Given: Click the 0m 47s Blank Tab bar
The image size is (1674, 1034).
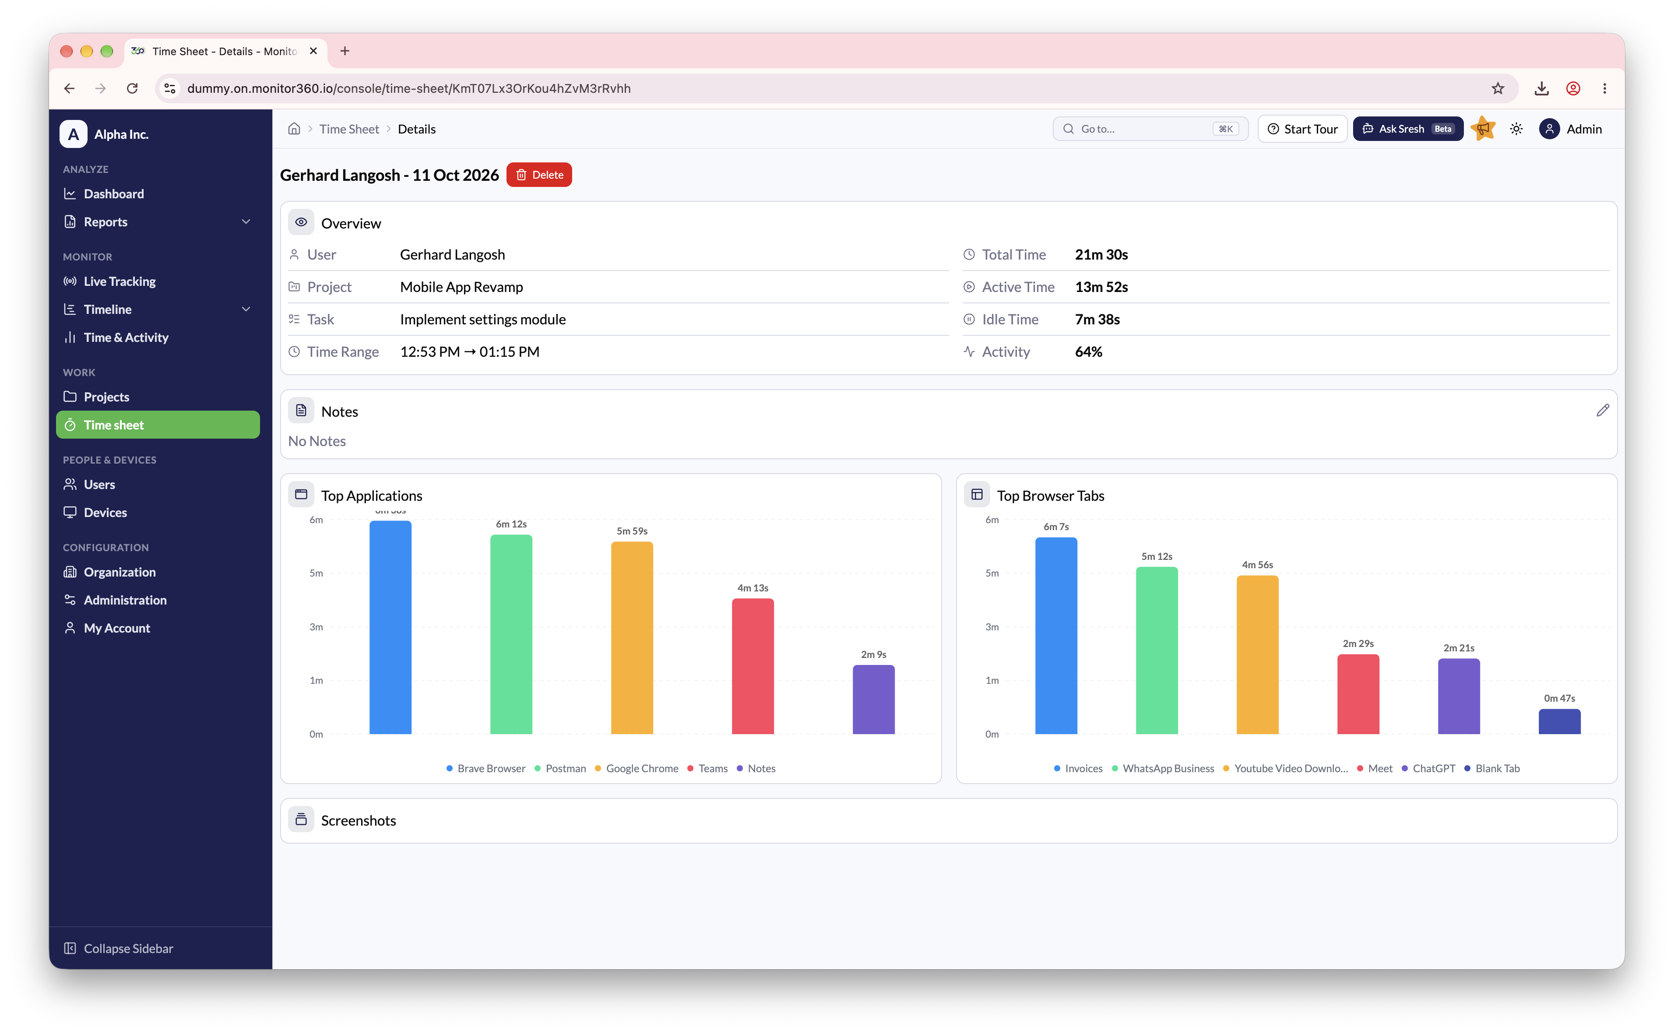Looking at the screenshot, I should [1559, 721].
